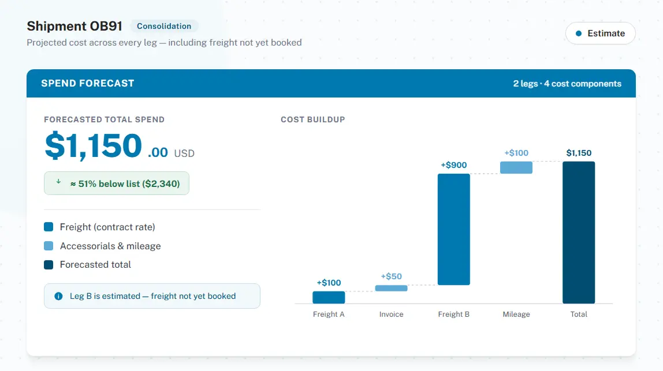Click the '+$900' label above Freight B
The height and width of the screenshot is (371, 663).
(454, 165)
